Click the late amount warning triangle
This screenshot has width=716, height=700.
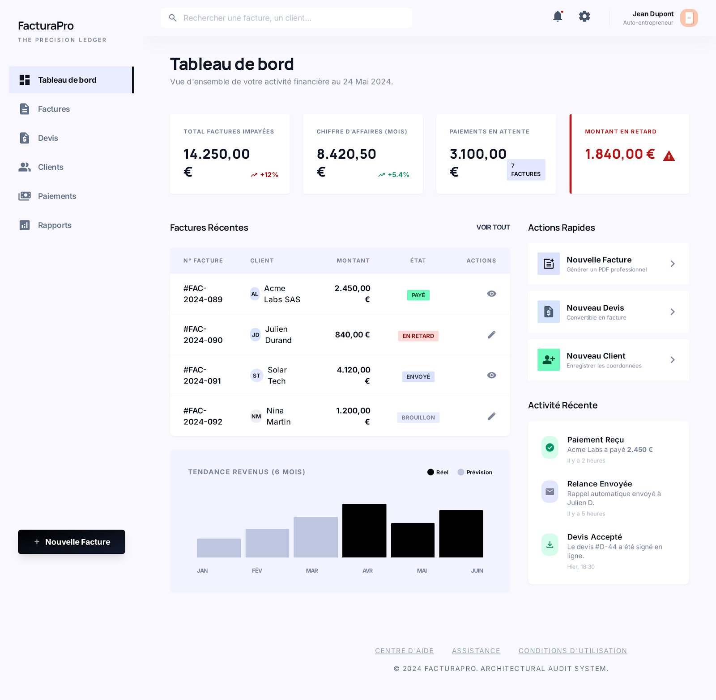tap(669, 156)
